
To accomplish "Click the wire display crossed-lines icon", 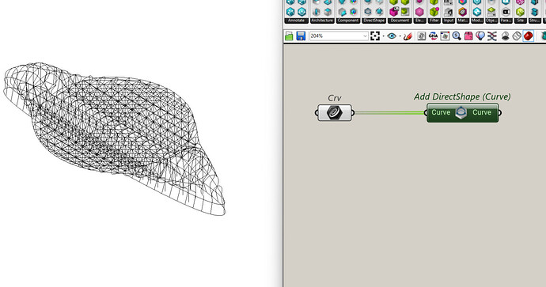I will pos(491,36).
